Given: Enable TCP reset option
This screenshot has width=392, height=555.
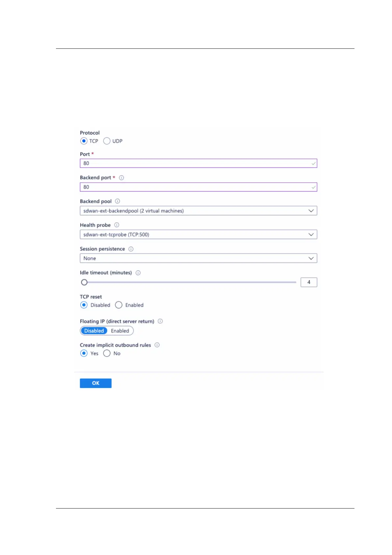Looking at the screenshot, I should pos(118,305).
